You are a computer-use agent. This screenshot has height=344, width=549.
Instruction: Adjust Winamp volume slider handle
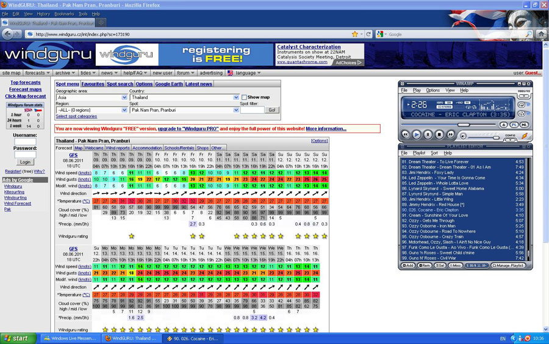tap(496, 137)
